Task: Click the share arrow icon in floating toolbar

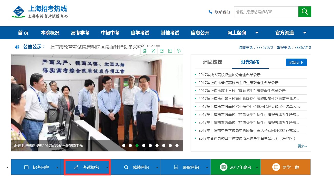Action: click(x=170, y=51)
